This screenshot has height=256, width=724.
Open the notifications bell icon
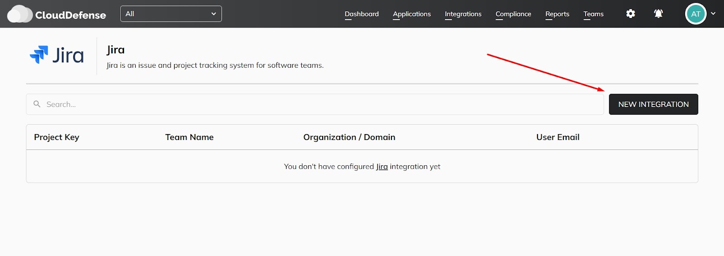658,14
